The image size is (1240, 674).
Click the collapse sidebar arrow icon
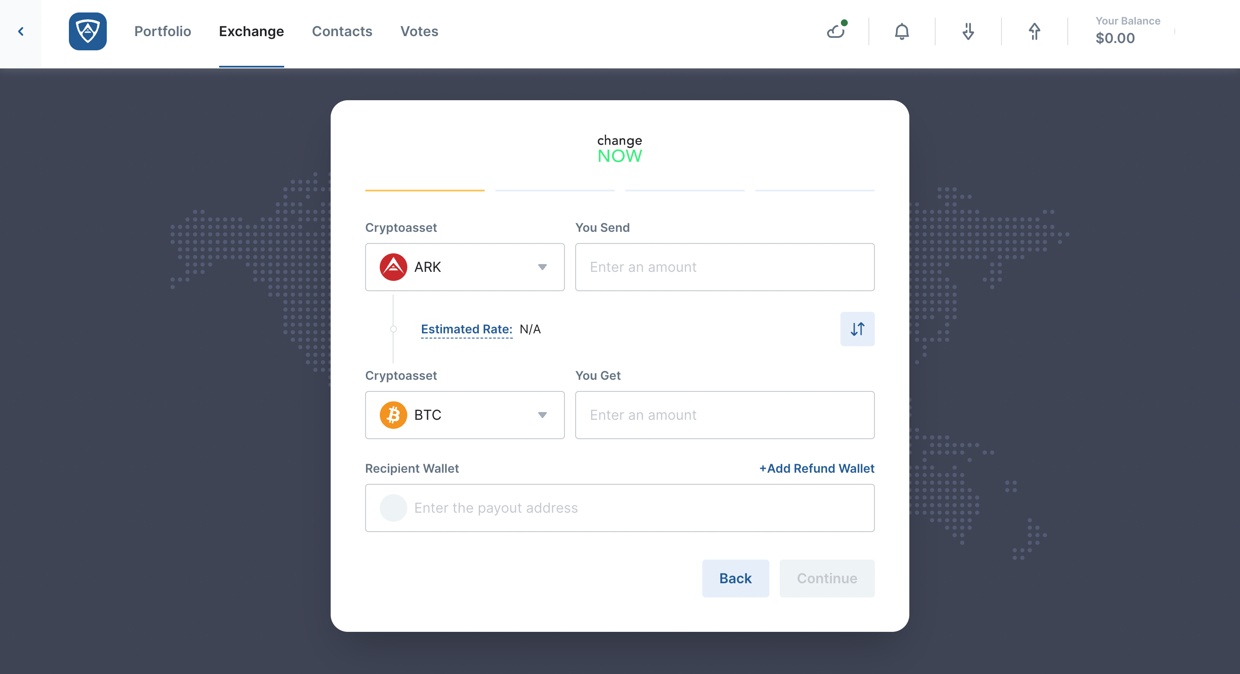pyautogui.click(x=22, y=31)
